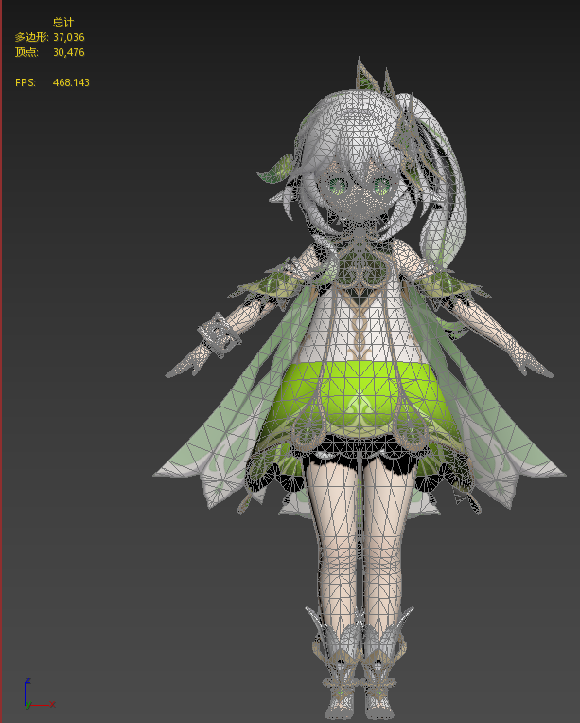
Task: Click the red X axis on the gizmo
Action: tap(43, 704)
